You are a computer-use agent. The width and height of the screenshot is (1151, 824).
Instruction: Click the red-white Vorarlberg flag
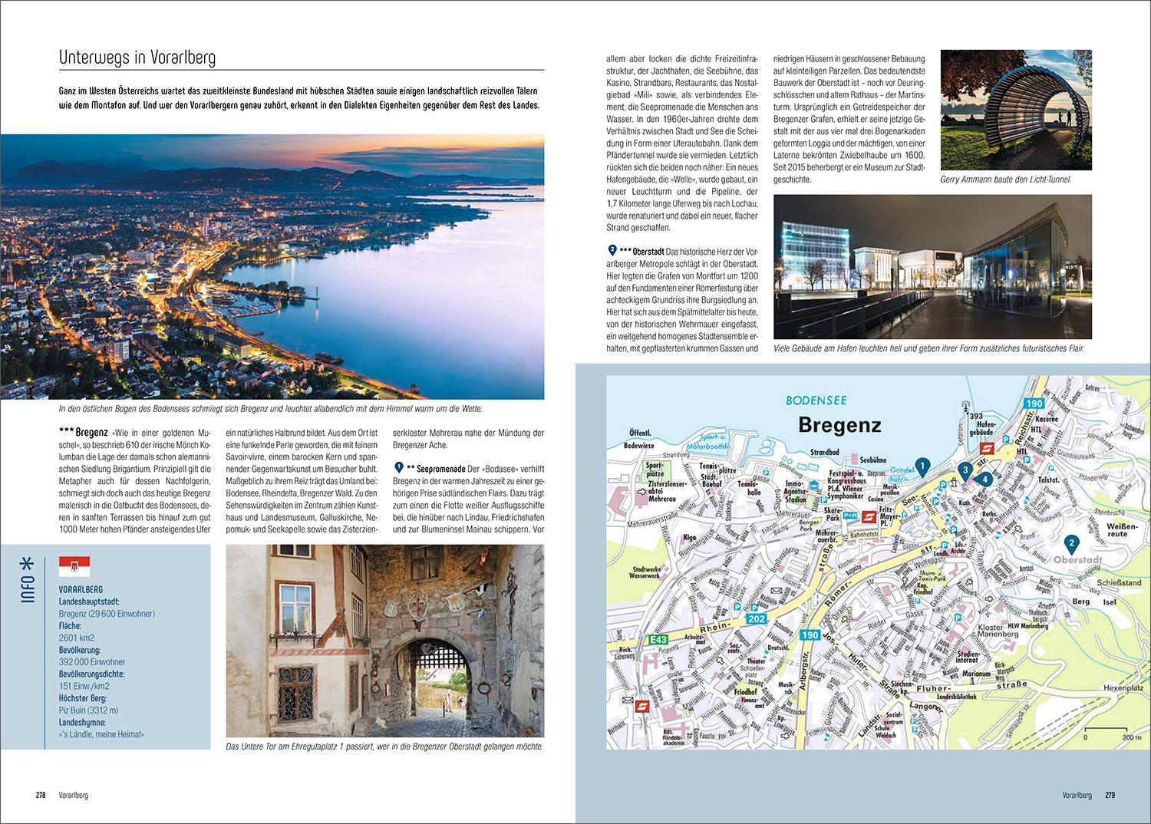(74, 567)
